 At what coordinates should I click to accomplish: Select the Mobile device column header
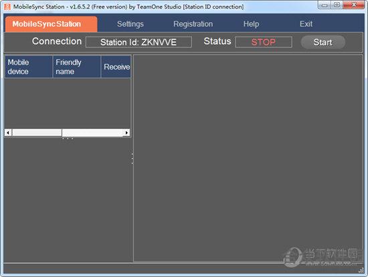tap(28, 67)
